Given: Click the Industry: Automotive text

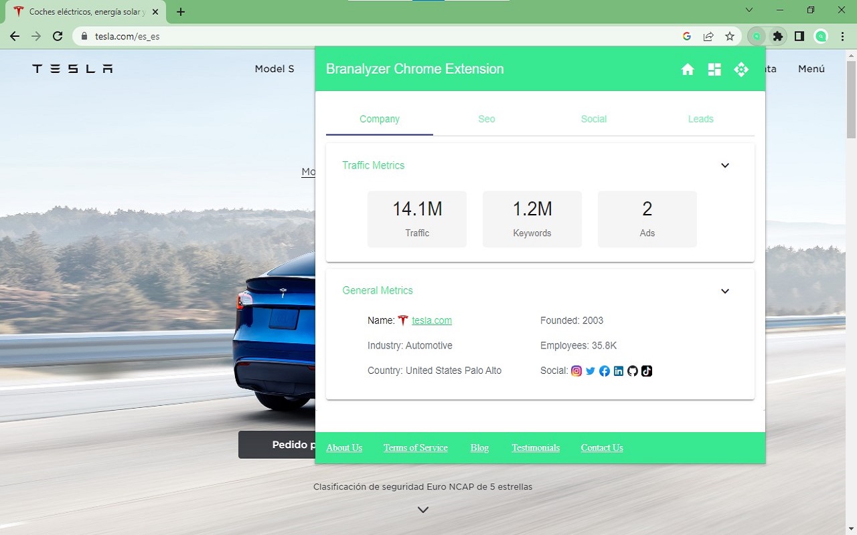Looking at the screenshot, I should pyautogui.click(x=410, y=346).
